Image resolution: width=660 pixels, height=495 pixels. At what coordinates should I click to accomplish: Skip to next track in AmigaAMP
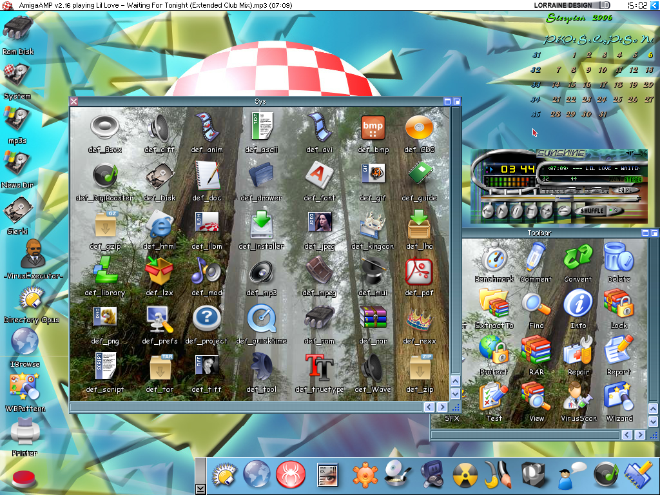(547, 211)
